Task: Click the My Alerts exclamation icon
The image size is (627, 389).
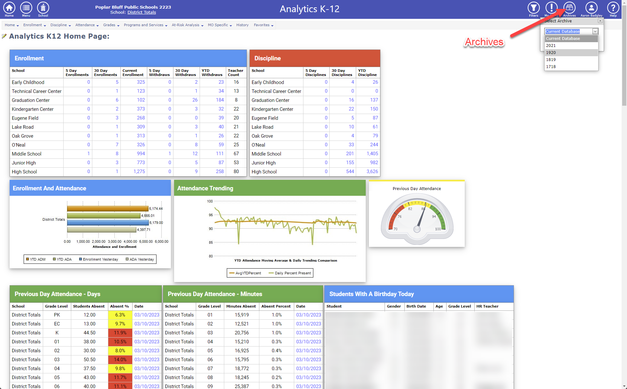Action: (x=551, y=8)
